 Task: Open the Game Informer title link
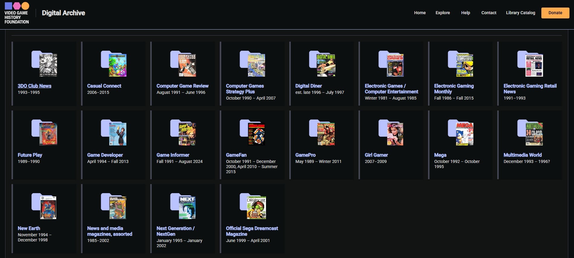pos(173,155)
